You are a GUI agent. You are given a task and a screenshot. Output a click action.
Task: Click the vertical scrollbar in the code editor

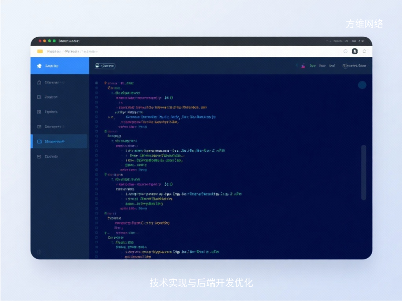tap(364, 172)
